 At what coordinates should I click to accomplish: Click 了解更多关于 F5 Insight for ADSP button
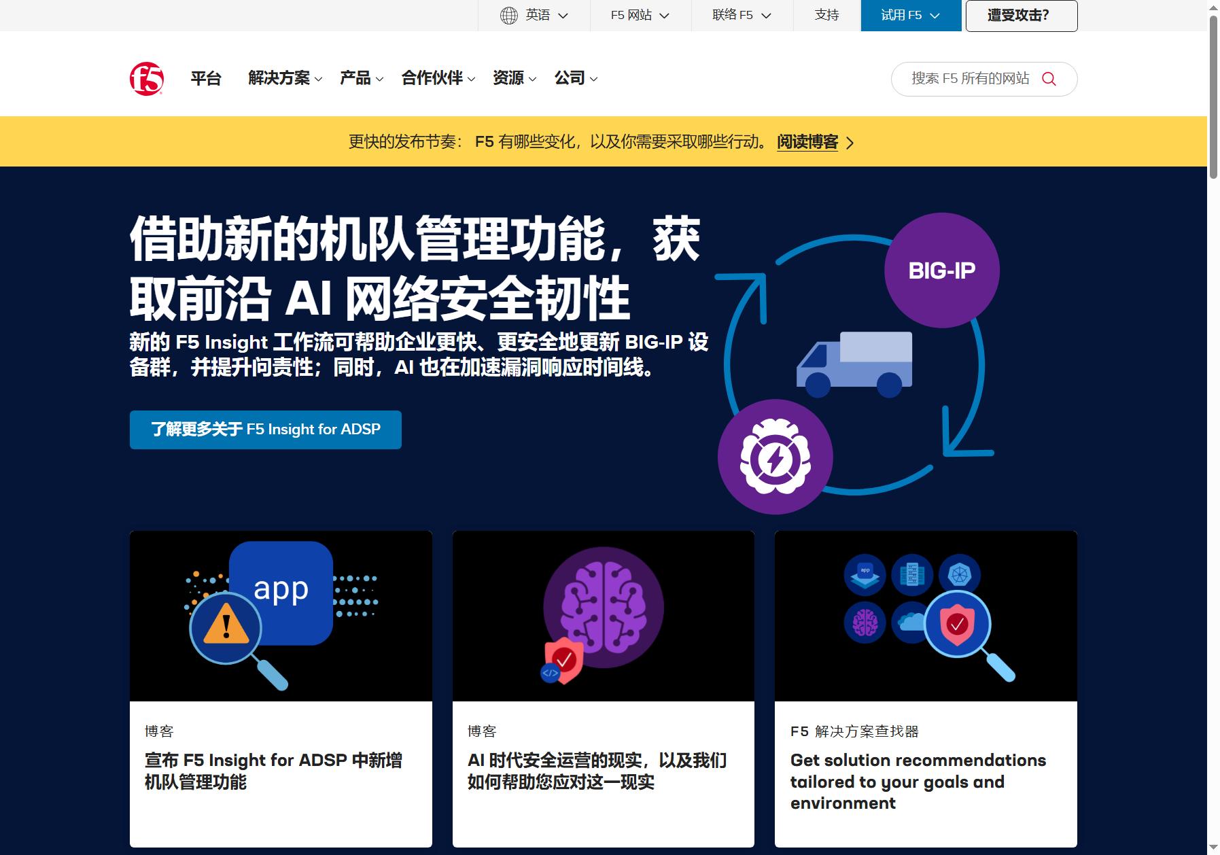pyautogui.click(x=266, y=430)
